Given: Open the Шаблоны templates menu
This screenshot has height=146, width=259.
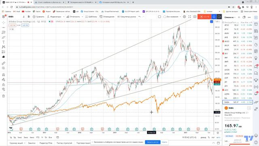Looking at the screenshot, I should click(91, 17).
